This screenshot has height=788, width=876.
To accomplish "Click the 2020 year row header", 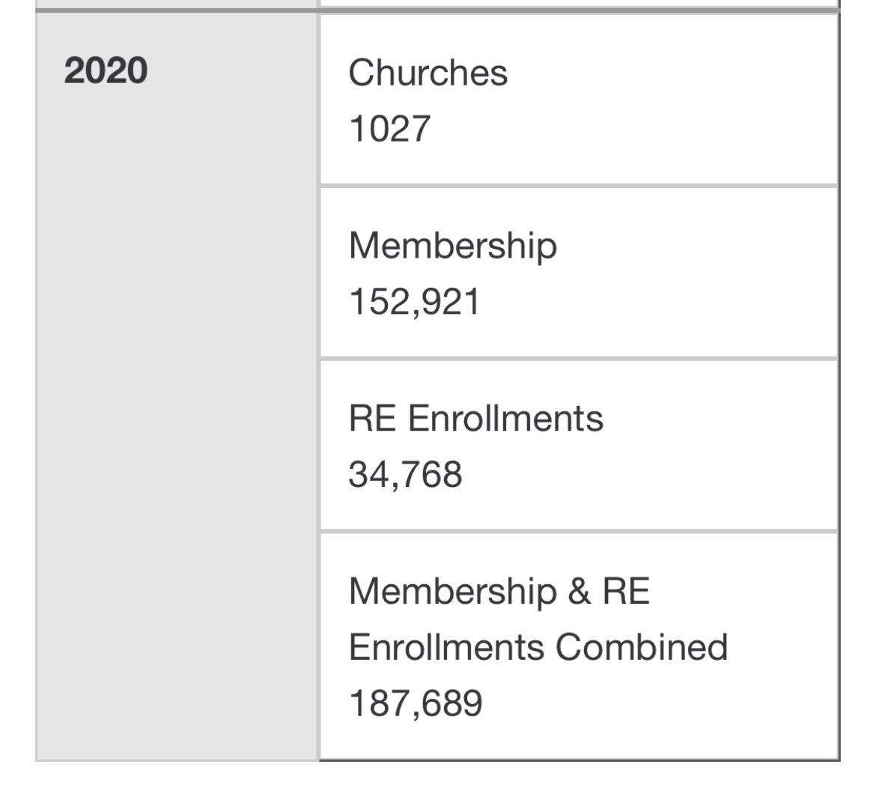I will (x=106, y=71).
